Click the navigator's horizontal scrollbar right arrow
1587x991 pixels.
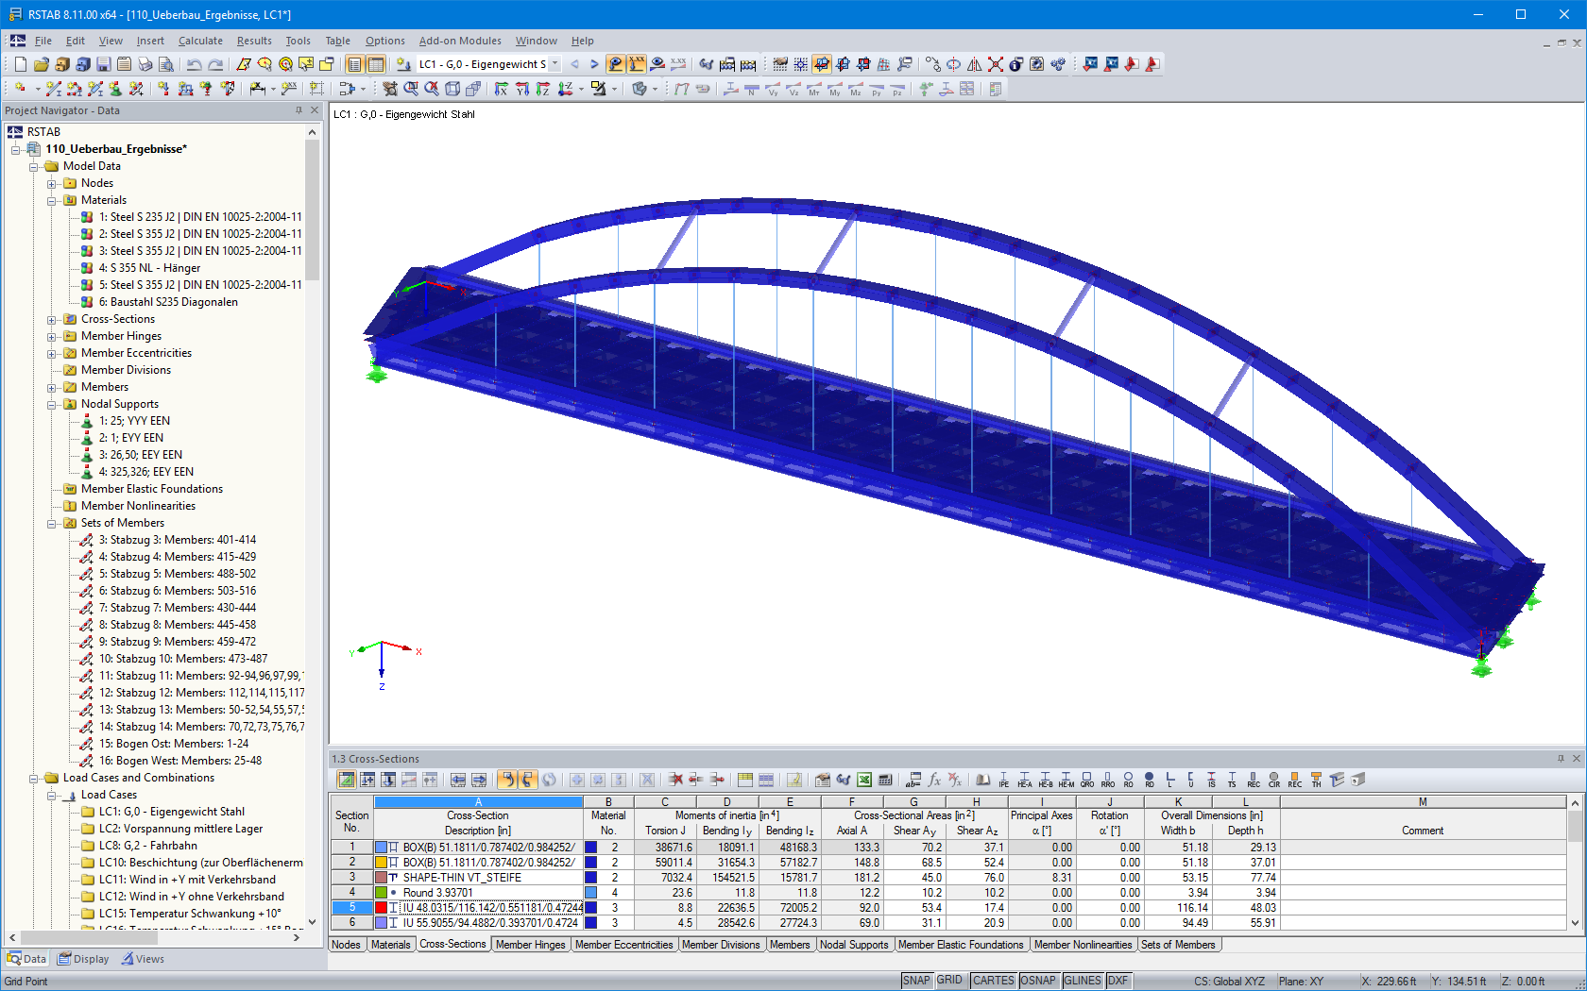pos(297,937)
